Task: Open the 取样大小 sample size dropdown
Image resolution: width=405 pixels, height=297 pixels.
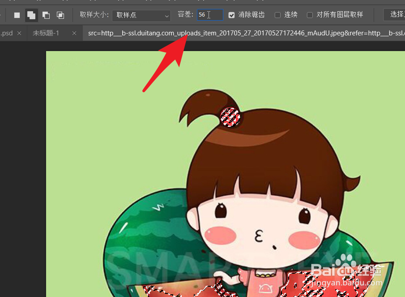Action: coord(141,16)
